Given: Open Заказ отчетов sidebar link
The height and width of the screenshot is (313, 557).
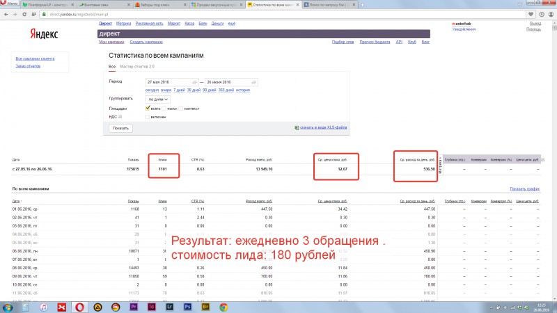Looking at the screenshot, I should click(x=28, y=66).
